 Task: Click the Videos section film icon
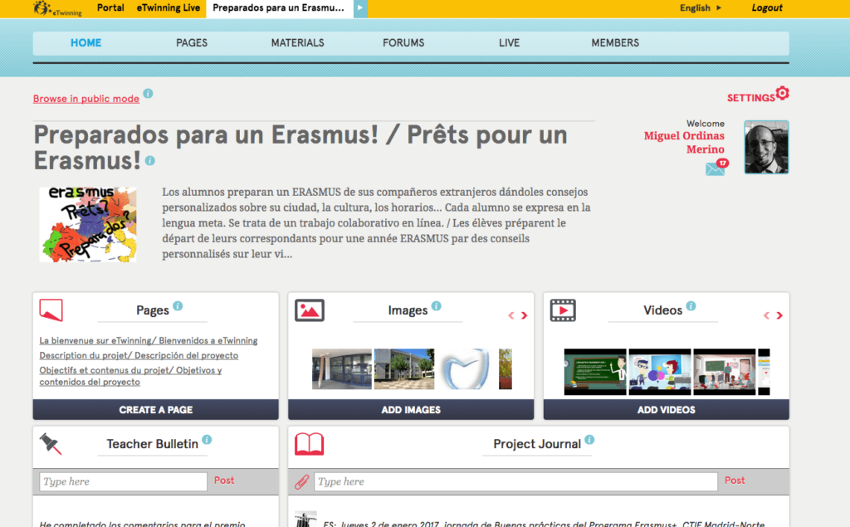pyautogui.click(x=563, y=310)
